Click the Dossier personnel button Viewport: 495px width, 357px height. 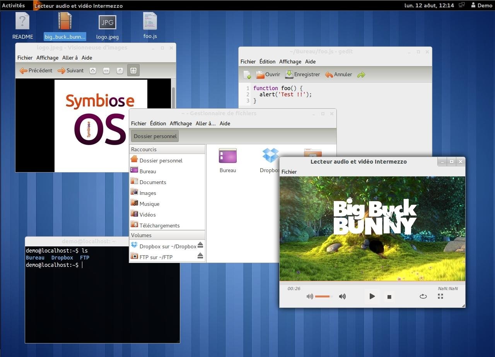(x=155, y=136)
